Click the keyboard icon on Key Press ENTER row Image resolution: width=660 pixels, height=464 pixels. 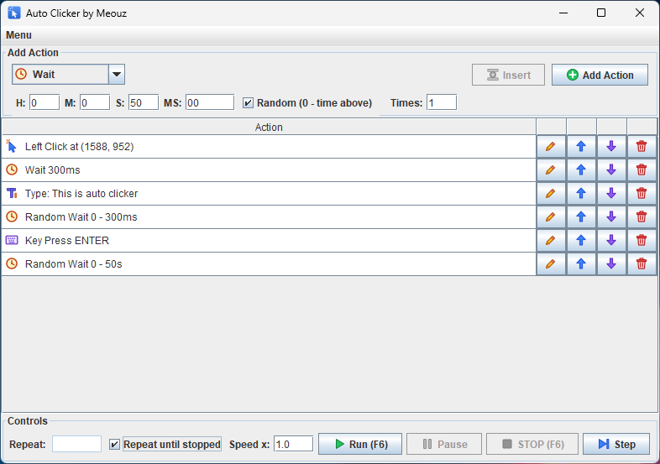12,240
